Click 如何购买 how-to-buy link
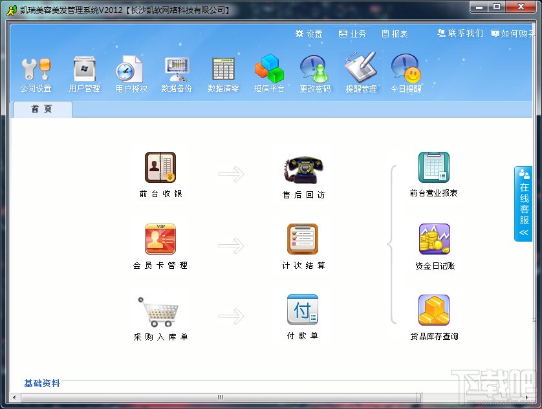Screen dimensions: 542x409 coord(512,34)
